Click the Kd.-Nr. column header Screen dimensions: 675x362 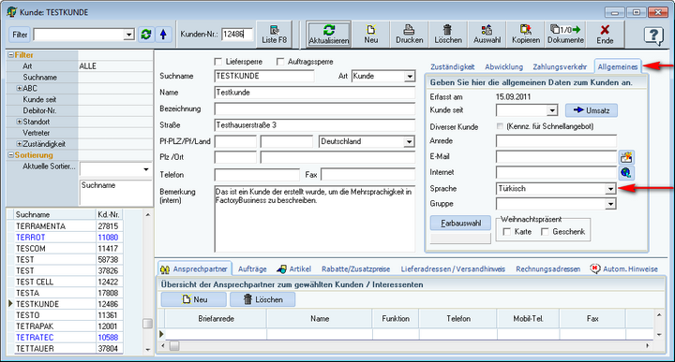pos(109,214)
